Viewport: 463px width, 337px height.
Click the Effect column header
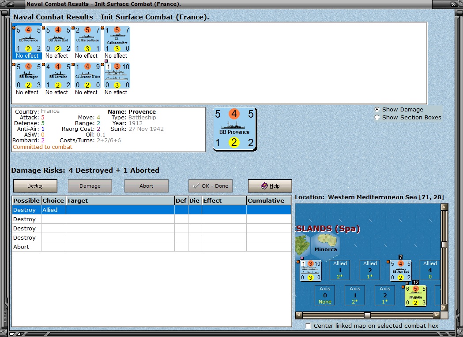click(x=224, y=200)
